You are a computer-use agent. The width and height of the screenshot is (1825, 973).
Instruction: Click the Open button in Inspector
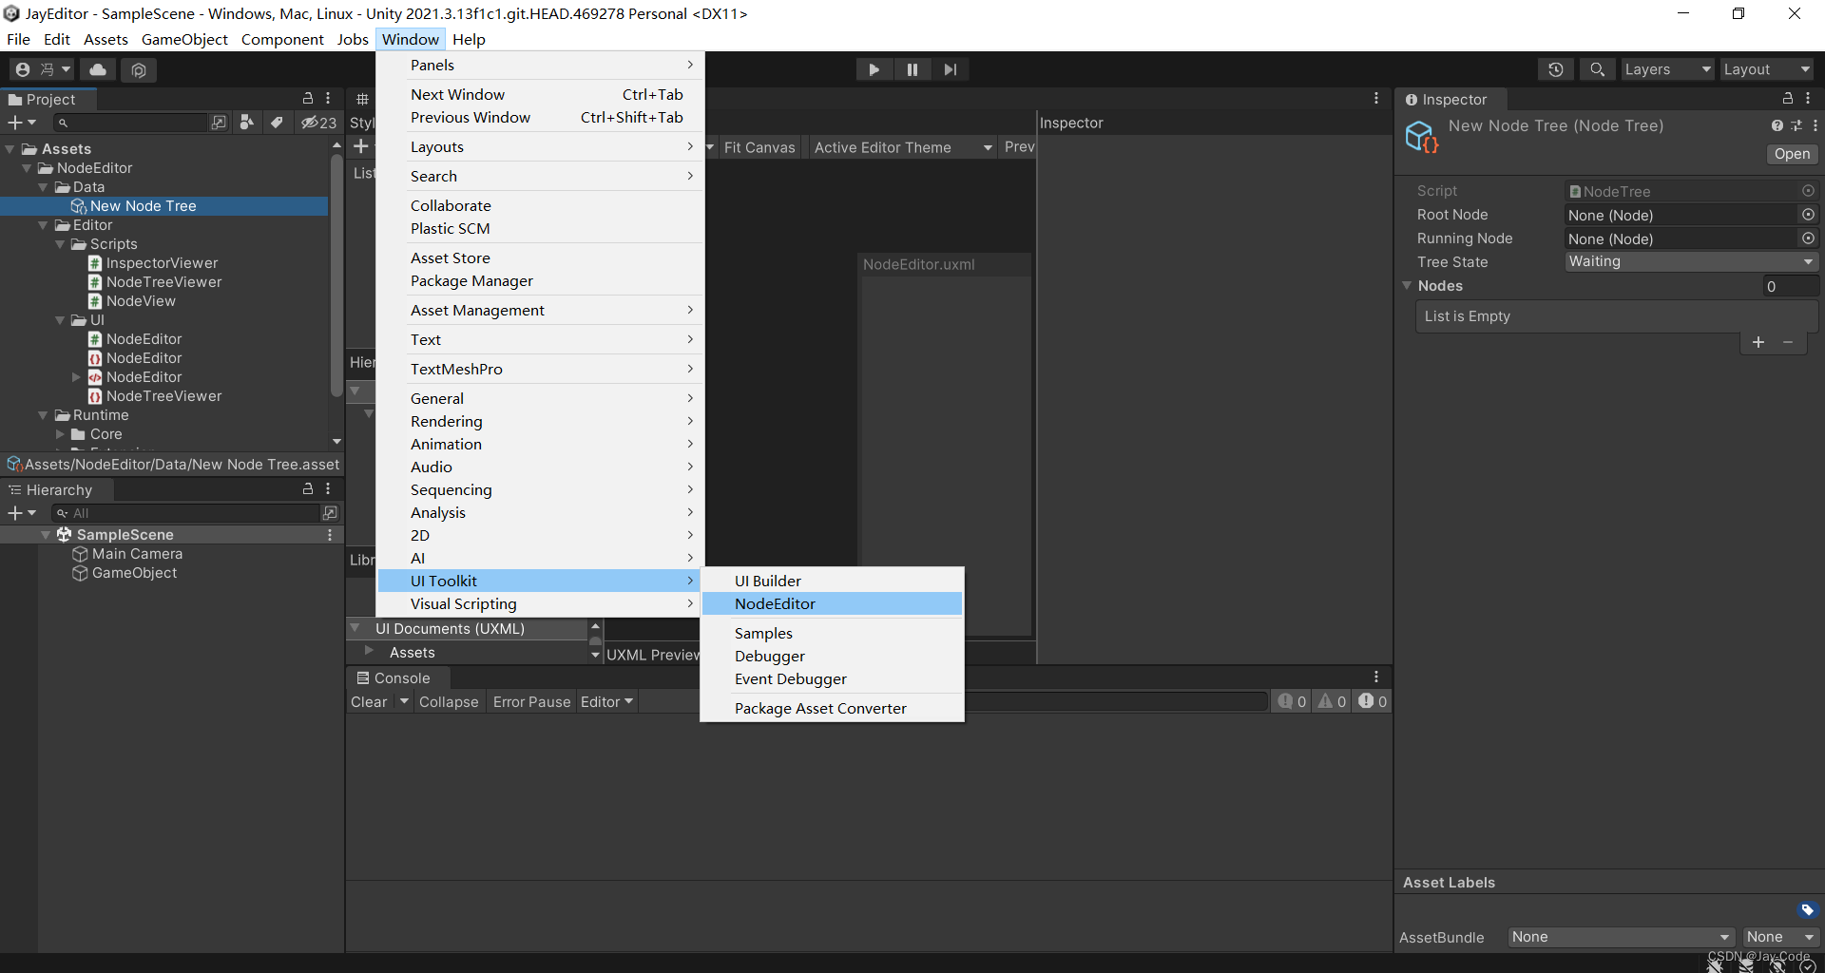[1792, 154]
